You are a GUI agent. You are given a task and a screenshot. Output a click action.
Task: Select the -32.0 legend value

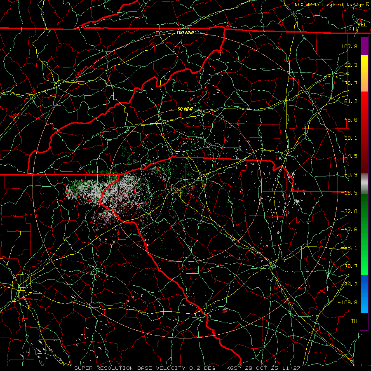[349, 211]
